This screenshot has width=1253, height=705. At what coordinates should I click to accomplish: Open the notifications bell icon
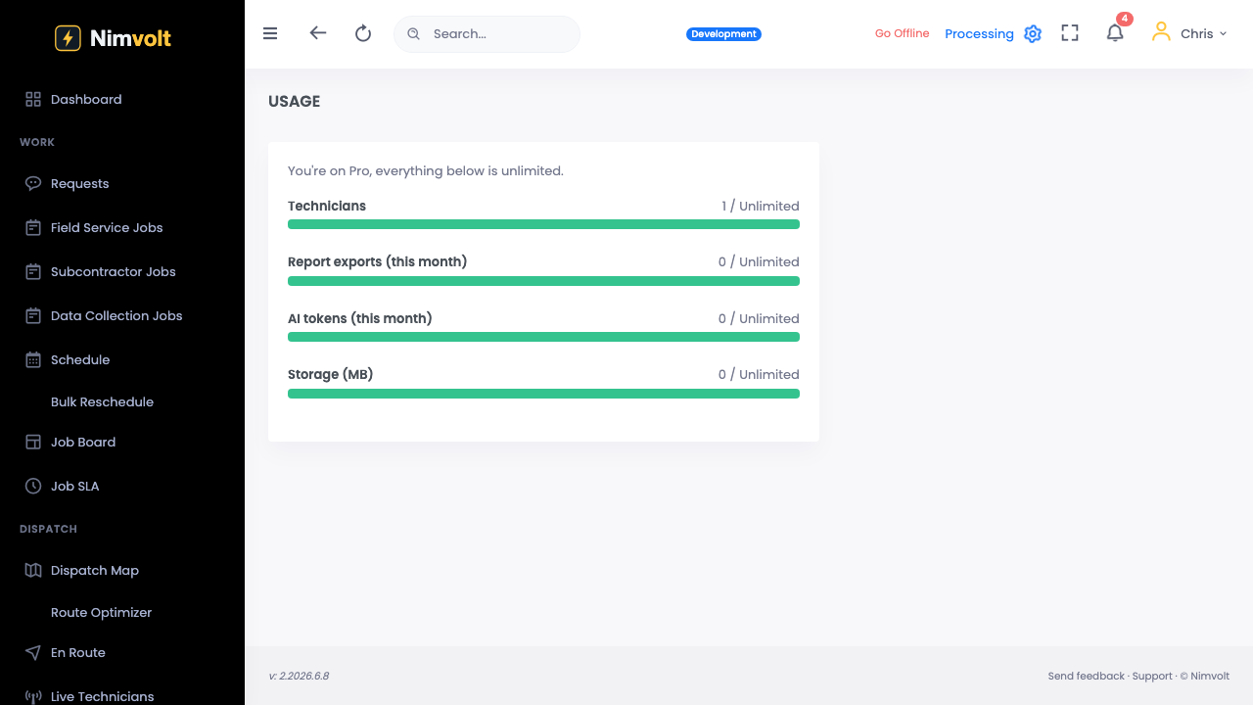pyautogui.click(x=1115, y=33)
